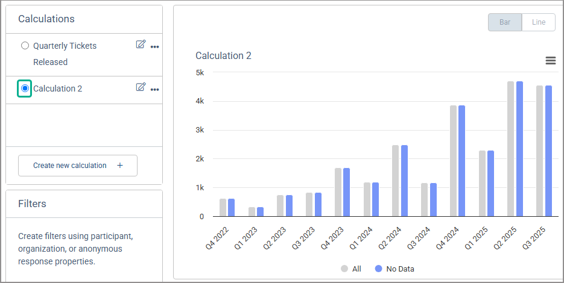The width and height of the screenshot is (564, 283).
Task: Click the Calculation 2 label in the list
Action: (57, 89)
